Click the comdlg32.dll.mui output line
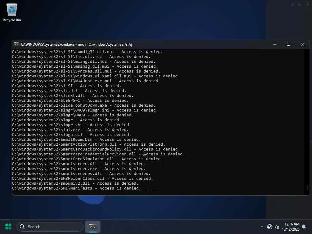This screenshot has height=234, width=312. coord(87,52)
